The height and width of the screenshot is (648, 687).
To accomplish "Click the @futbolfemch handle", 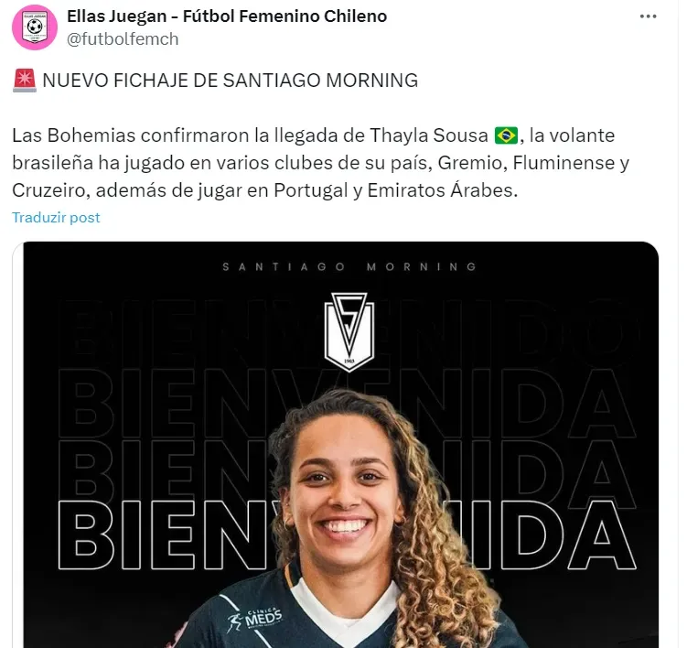I will click(x=123, y=39).
